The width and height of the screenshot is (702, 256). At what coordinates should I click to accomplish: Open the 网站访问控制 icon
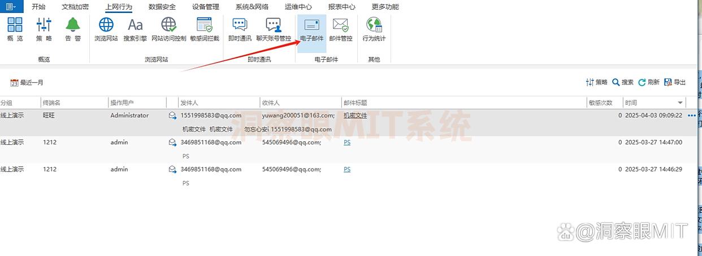[x=168, y=29]
